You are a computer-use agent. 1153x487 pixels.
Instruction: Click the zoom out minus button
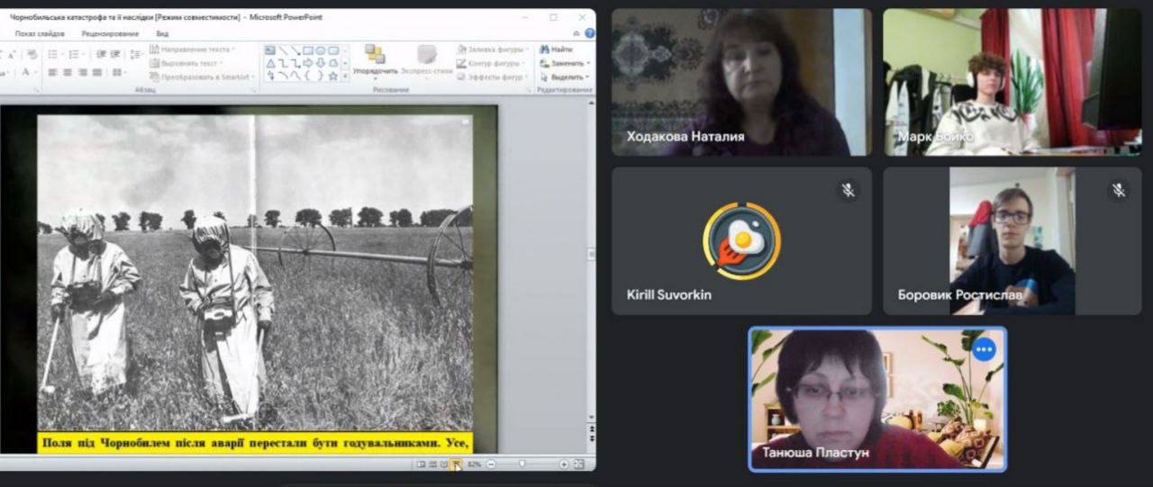tap(491, 464)
